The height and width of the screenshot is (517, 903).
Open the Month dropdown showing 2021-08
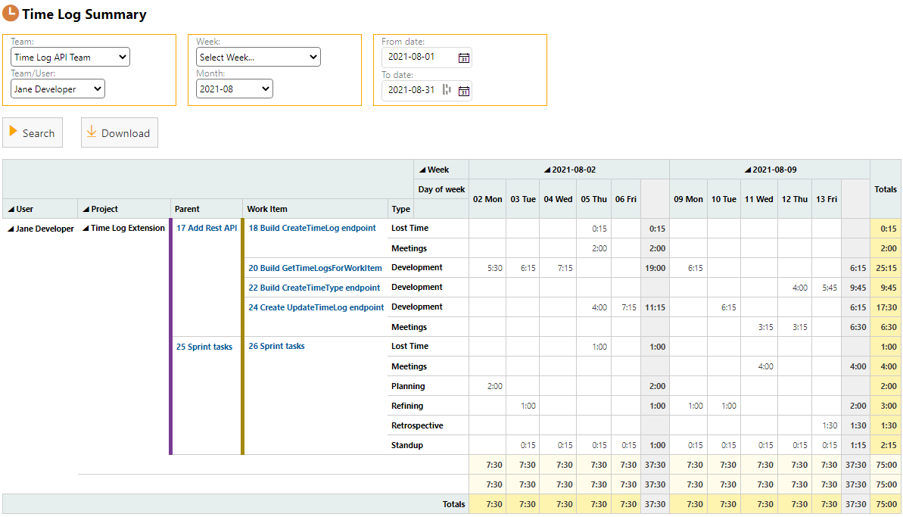point(234,89)
